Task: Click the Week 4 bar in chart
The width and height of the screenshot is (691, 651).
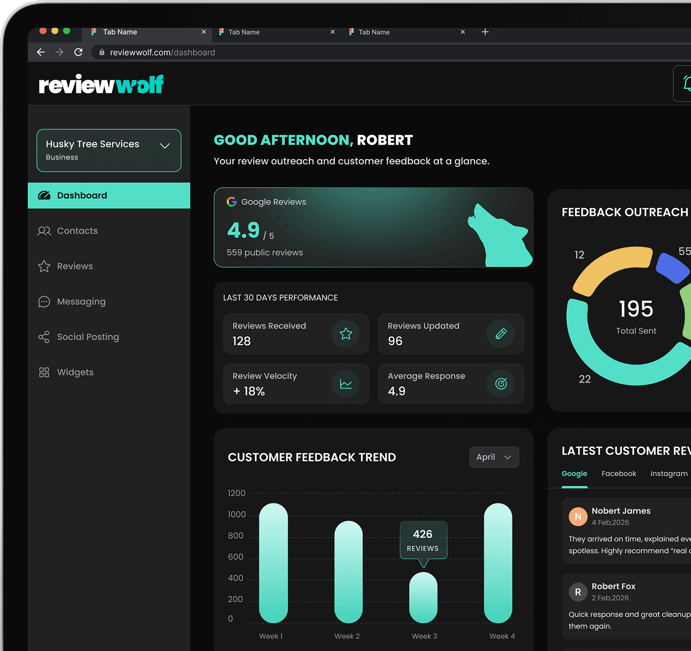Action: click(x=498, y=563)
